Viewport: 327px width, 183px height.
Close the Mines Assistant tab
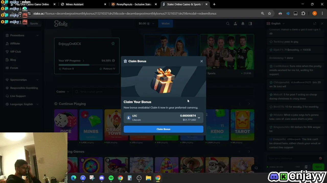tap(105, 4)
